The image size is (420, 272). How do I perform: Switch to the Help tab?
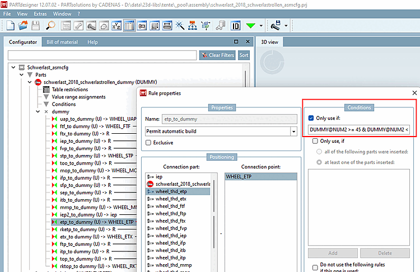point(92,42)
